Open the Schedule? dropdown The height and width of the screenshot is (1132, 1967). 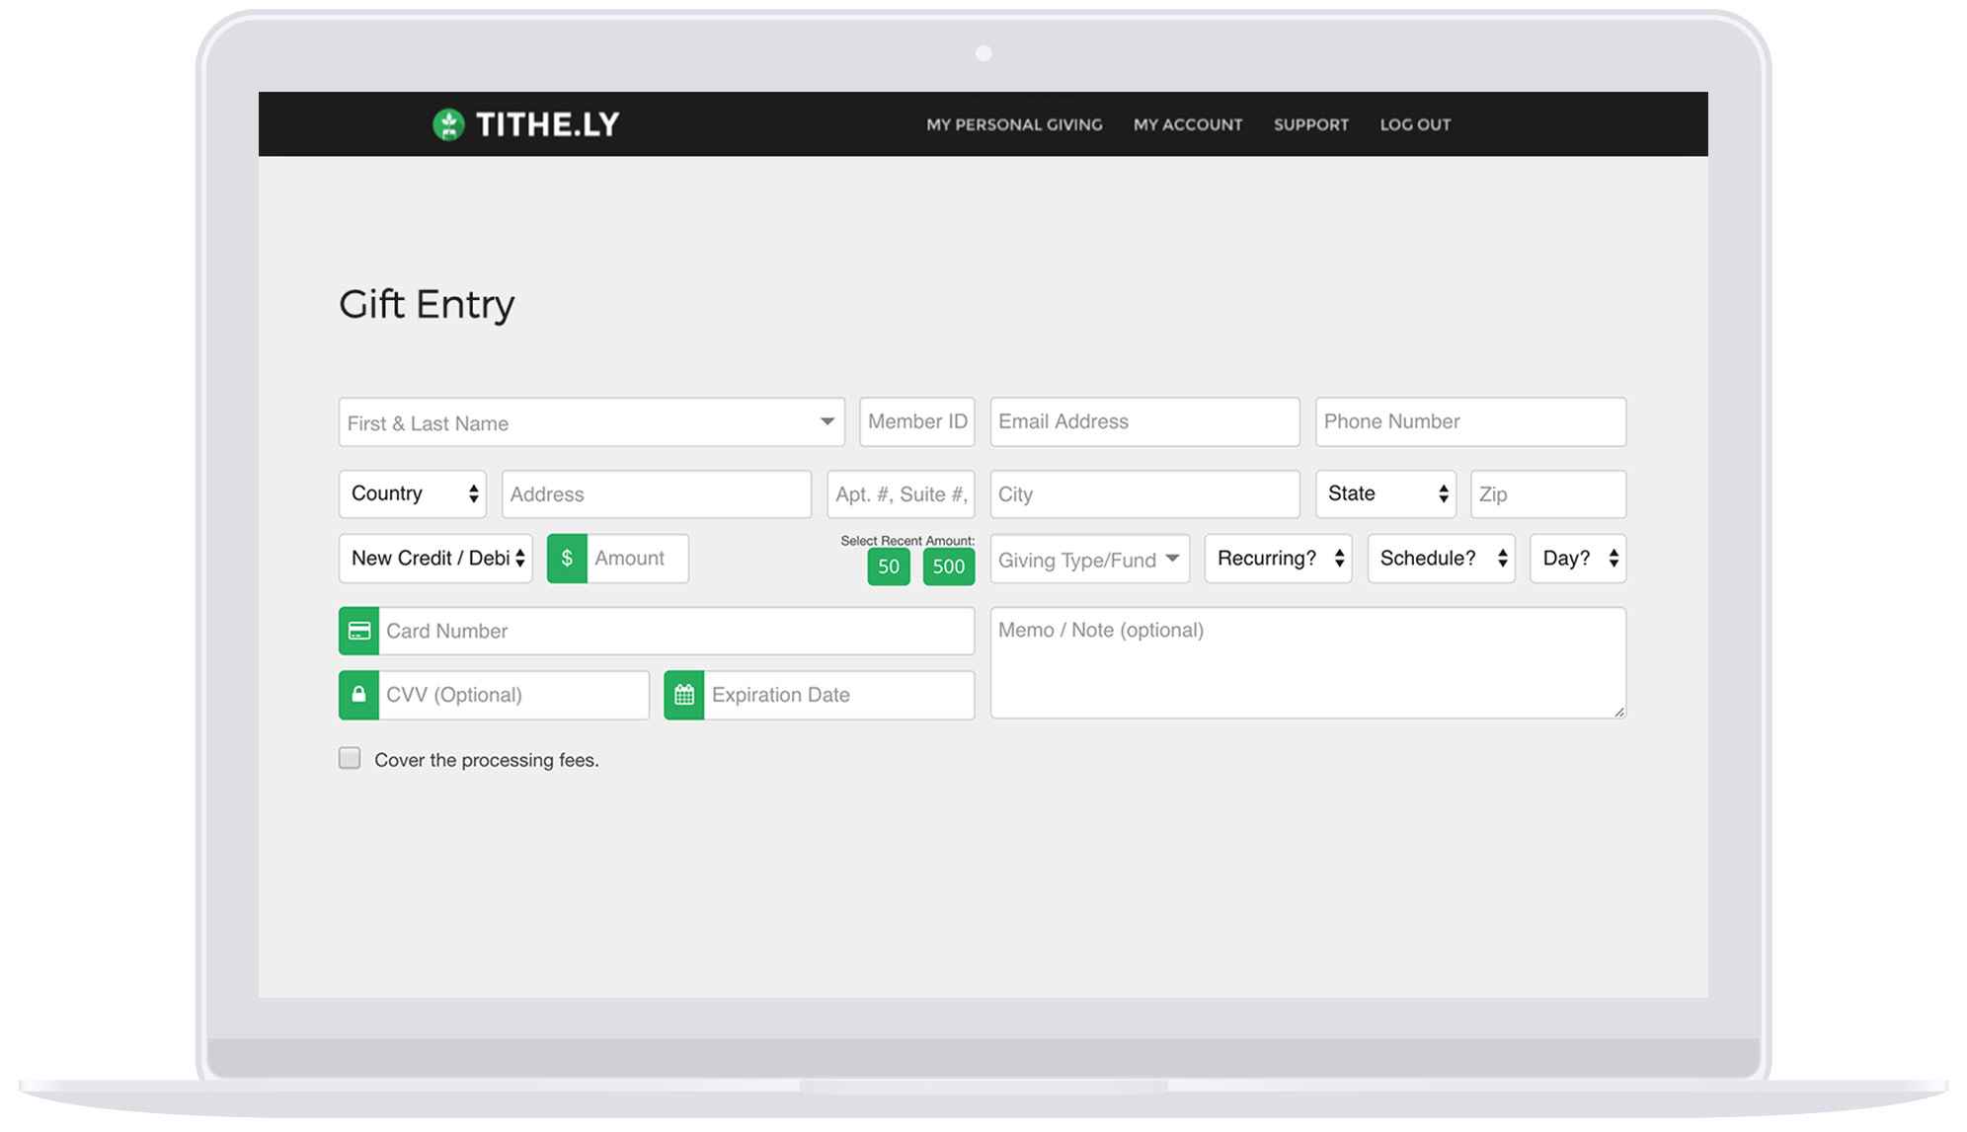pyautogui.click(x=1442, y=559)
